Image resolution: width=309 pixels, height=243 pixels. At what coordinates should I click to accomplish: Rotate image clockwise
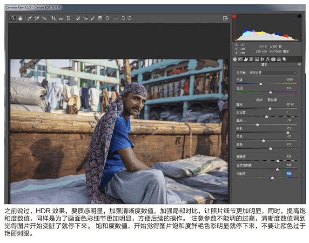[x=129, y=18]
